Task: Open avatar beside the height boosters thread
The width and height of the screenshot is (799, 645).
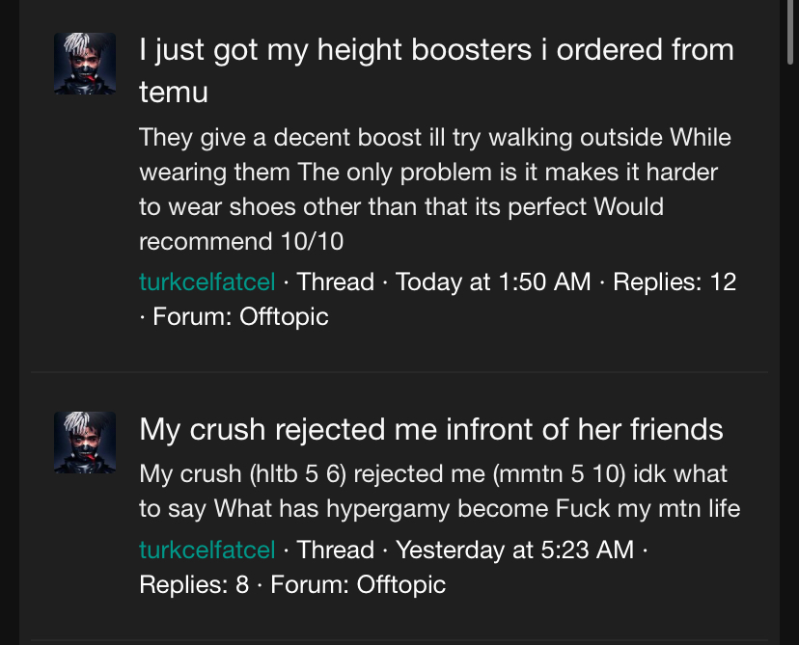Action: (x=85, y=64)
